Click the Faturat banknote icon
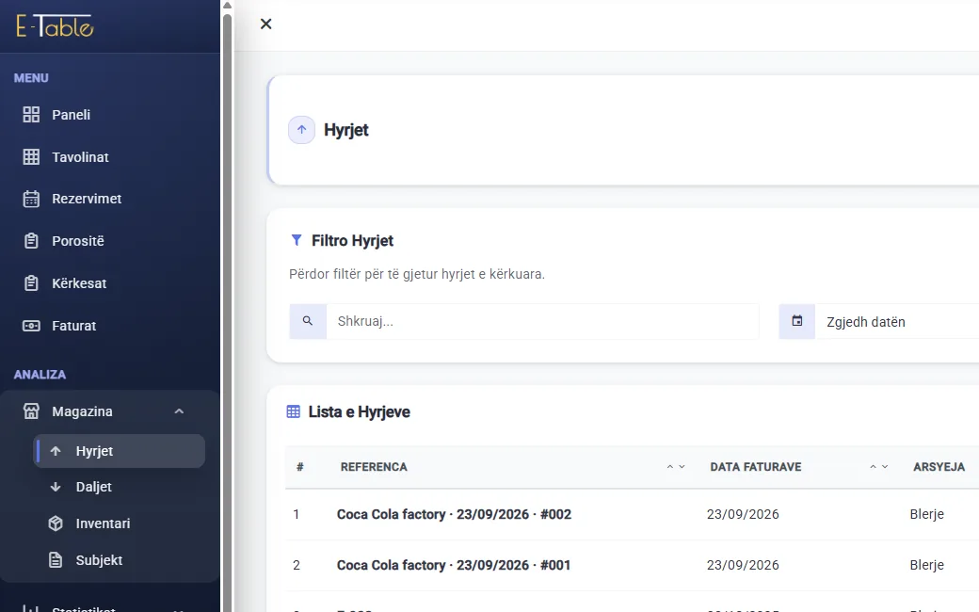 click(x=31, y=326)
